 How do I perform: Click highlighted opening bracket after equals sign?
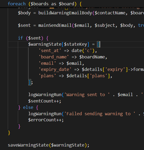pyautogui.click(x=99, y=44)
